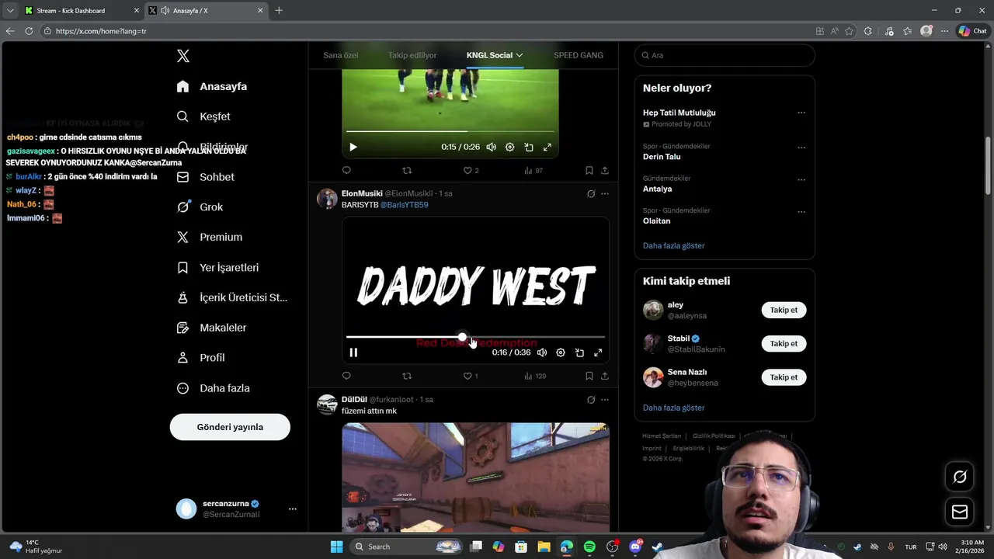Click the Ara search field
This screenshot has width=994, height=559.
pos(725,55)
